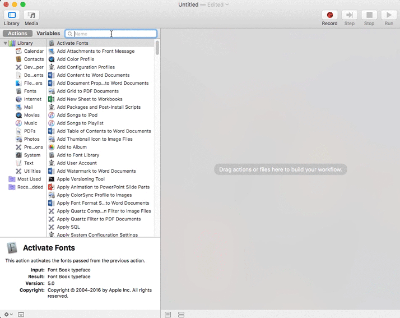
Task: Select the Contacts category
Action: point(30,59)
